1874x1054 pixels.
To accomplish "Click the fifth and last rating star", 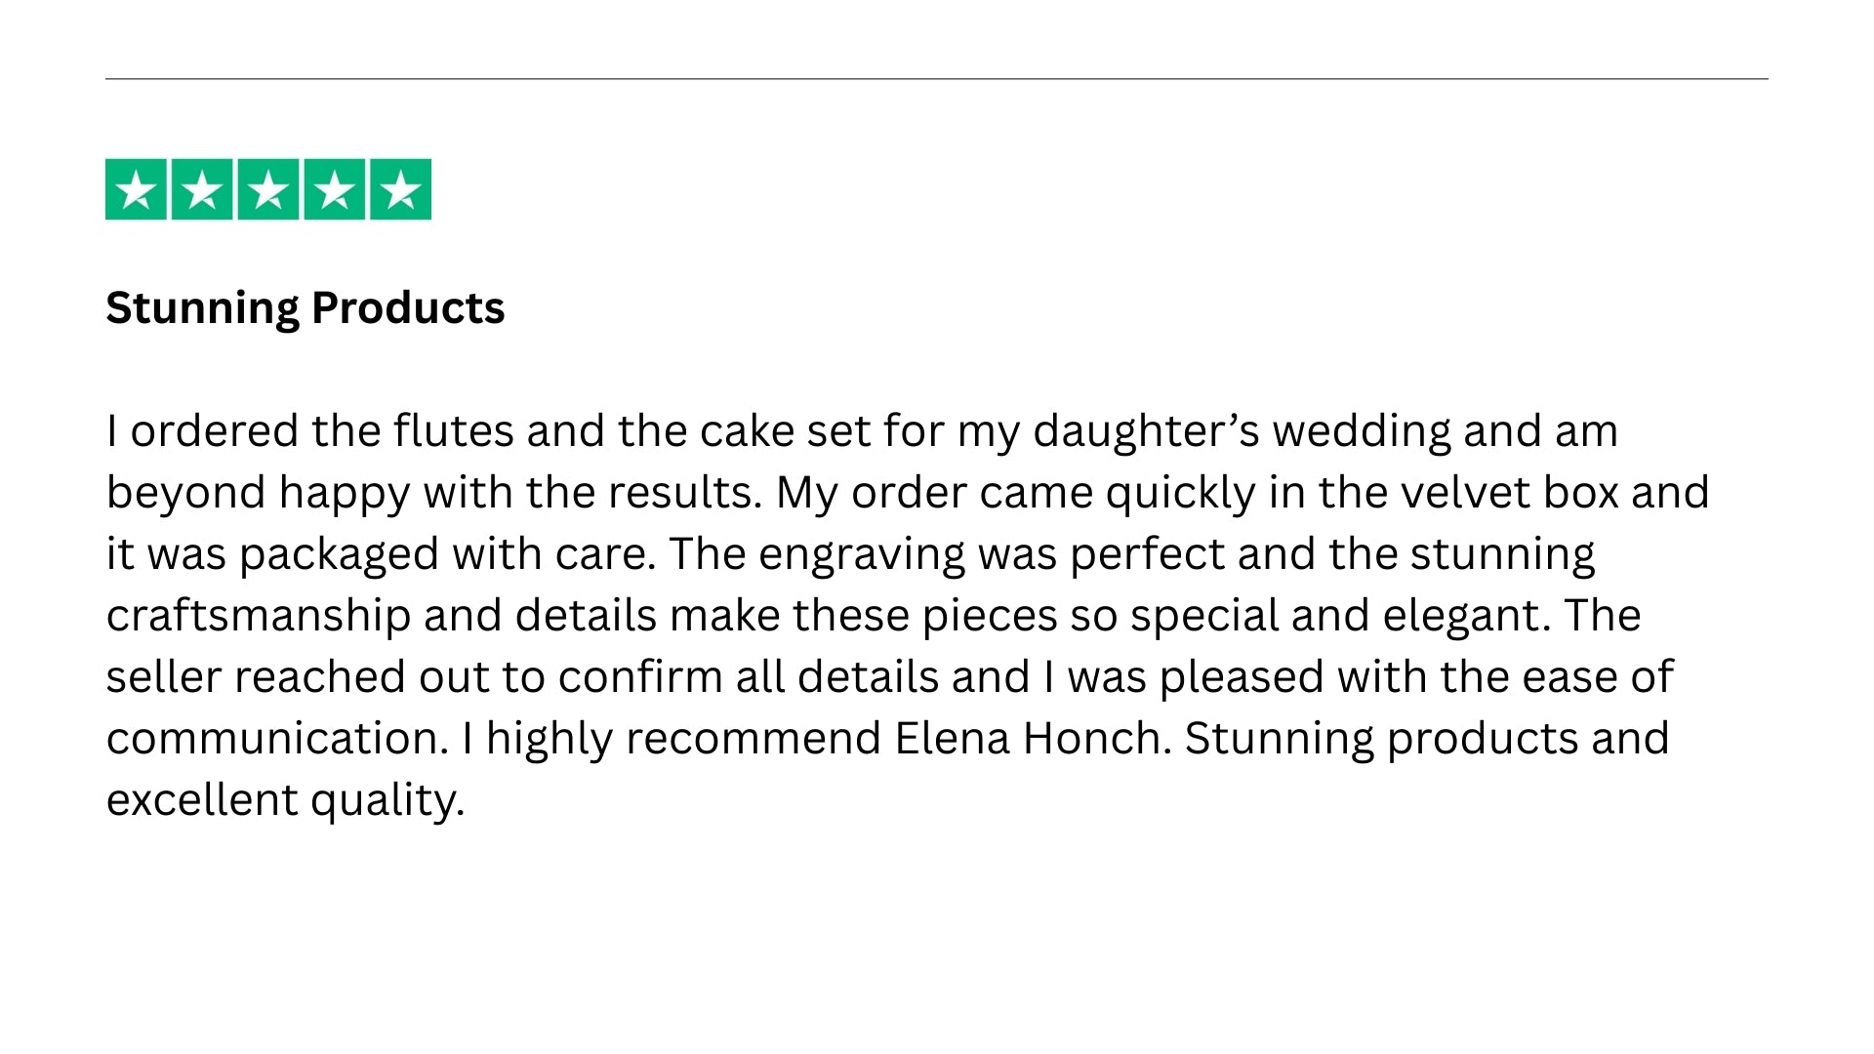I will 400,189.
